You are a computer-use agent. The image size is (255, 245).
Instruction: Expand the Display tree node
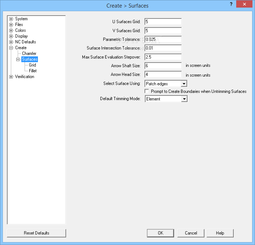11,36
